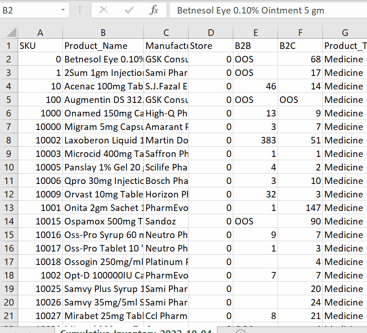Select the Laxoberon Liquid cell
Viewport: 367px width, 333px height.
(x=103, y=140)
